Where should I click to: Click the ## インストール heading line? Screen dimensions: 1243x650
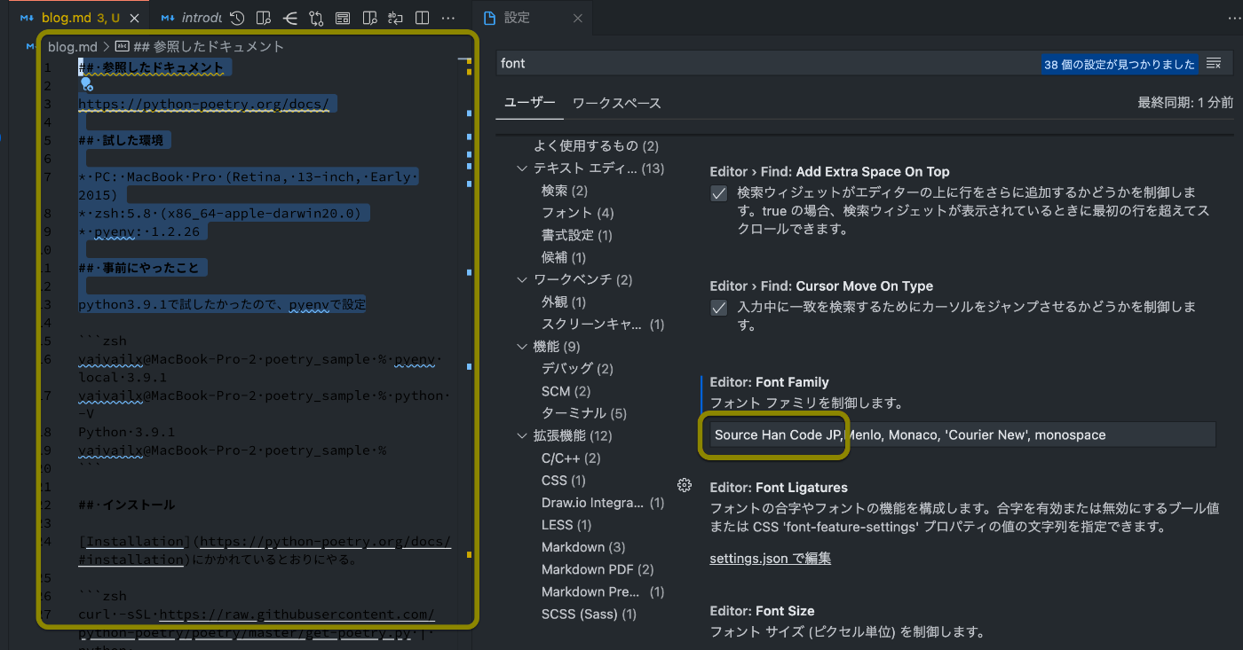[126, 505]
